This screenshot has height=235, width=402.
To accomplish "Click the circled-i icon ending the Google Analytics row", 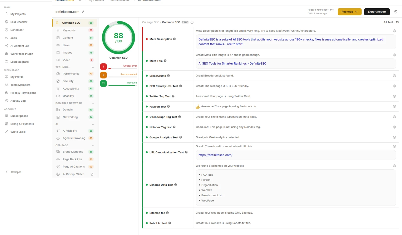I will pyautogui.click(x=394, y=137).
